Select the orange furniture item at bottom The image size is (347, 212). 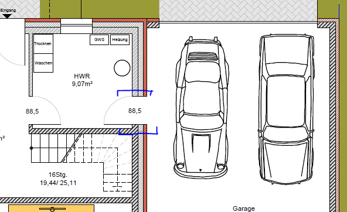coord(52,208)
